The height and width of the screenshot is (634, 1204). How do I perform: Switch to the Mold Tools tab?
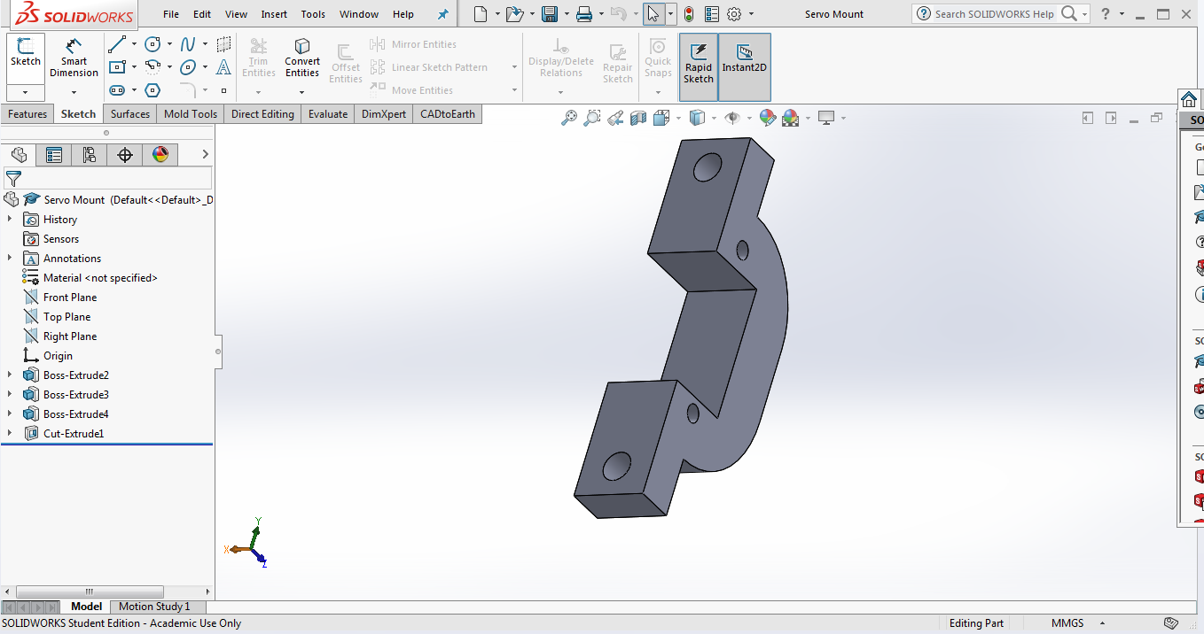point(191,114)
